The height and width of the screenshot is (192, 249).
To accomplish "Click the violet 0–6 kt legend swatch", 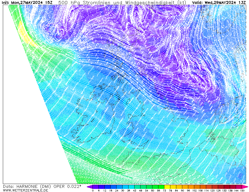I will (96, 187).
